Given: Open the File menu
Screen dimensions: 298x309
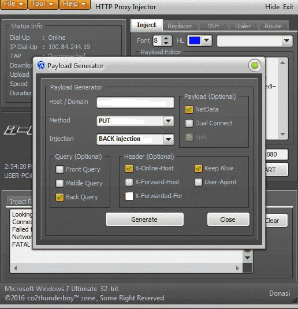Looking at the screenshot, I should coord(14,4).
